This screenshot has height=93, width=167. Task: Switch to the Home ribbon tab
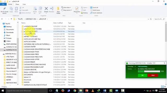pyautogui.click(x=10, y=4)
